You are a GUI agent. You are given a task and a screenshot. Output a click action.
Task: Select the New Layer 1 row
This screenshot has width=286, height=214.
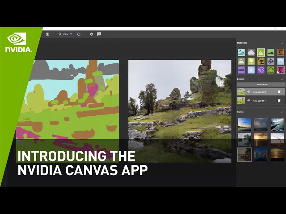(x=261, y=100)
